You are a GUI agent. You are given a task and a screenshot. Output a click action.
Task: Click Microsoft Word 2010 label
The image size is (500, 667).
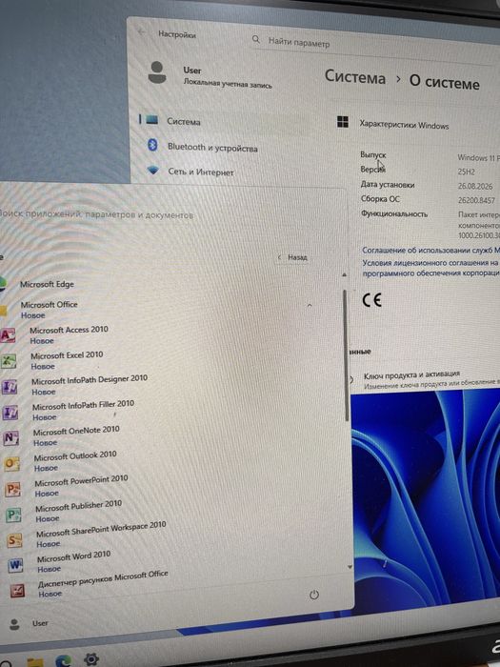coord(74,556)
